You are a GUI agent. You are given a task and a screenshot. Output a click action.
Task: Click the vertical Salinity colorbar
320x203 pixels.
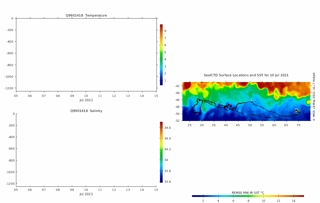pos(161,152)
